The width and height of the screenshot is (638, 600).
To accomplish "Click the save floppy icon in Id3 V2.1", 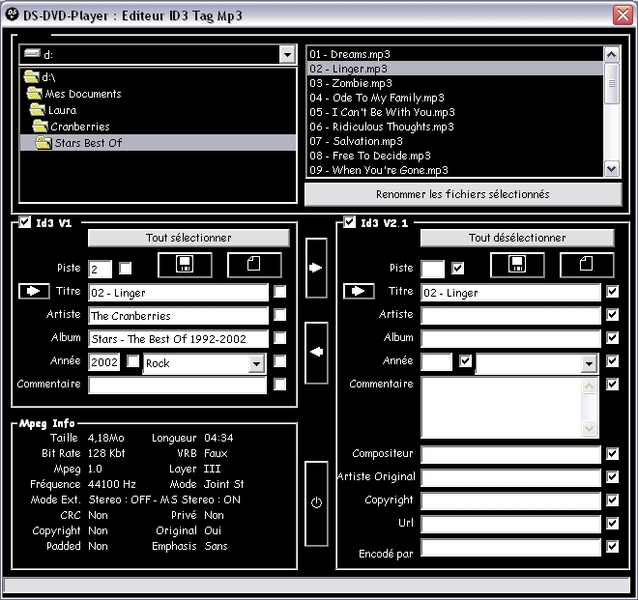I will pyautogui.click(x=517, y=265).
